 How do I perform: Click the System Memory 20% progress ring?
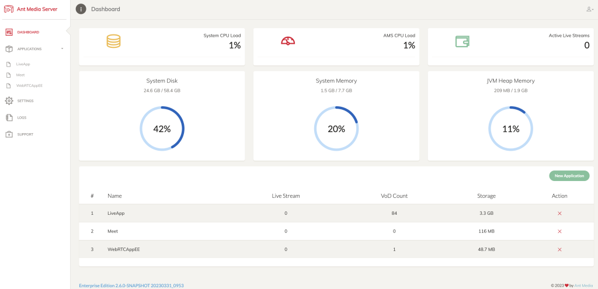[x=336, y=129]
